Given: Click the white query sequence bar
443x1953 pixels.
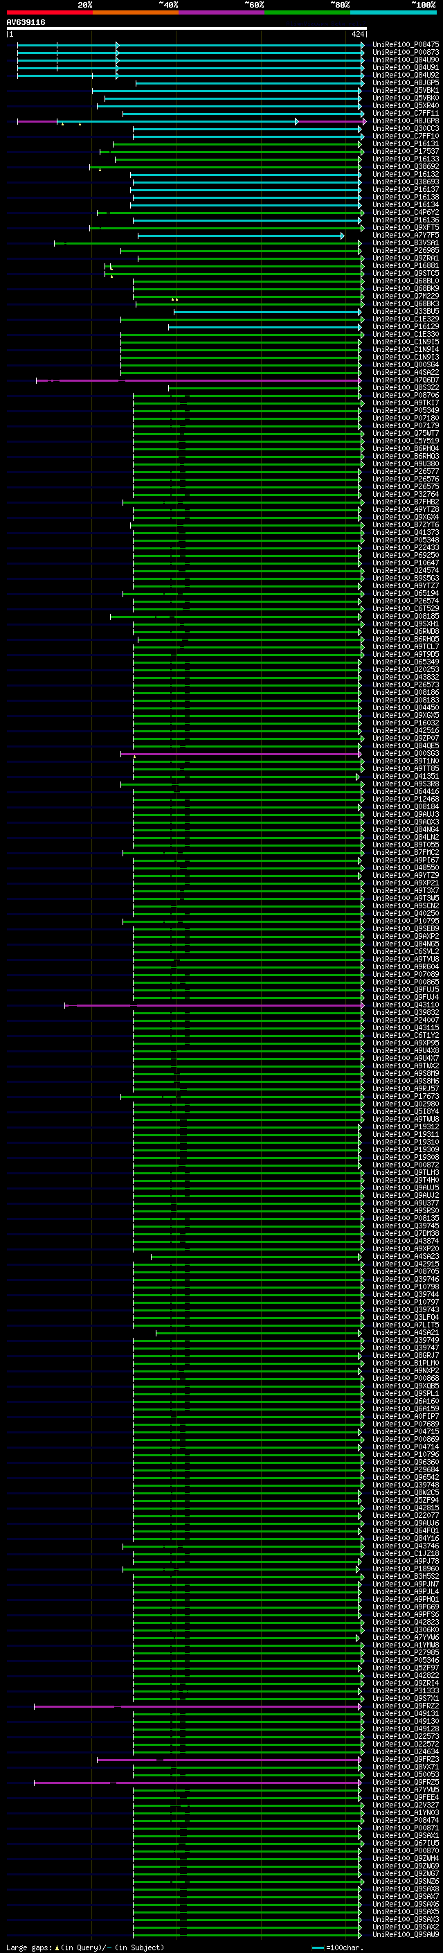Looking at the screenshot, I should coord(186,29).
